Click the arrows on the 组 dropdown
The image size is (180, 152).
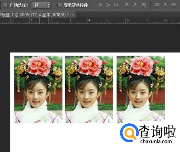point(48,5)
